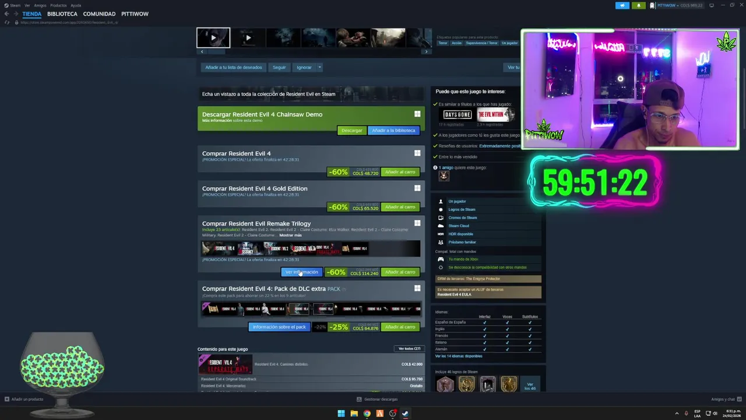Image resolution: width=746 pixels, height=420 pixels.
Task: Open Gestionar descargas at bottom bar
Action: click(377, 400)
